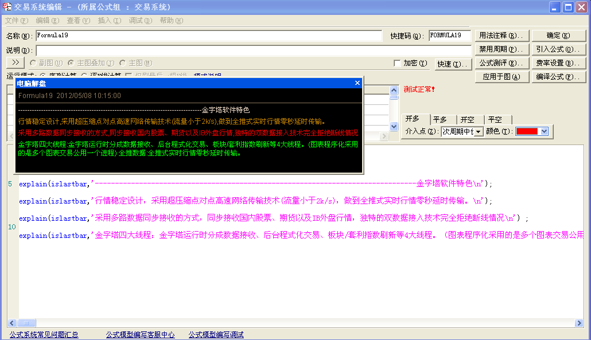
Task: Click the 禁用周期 button
Action: [501, 49]
